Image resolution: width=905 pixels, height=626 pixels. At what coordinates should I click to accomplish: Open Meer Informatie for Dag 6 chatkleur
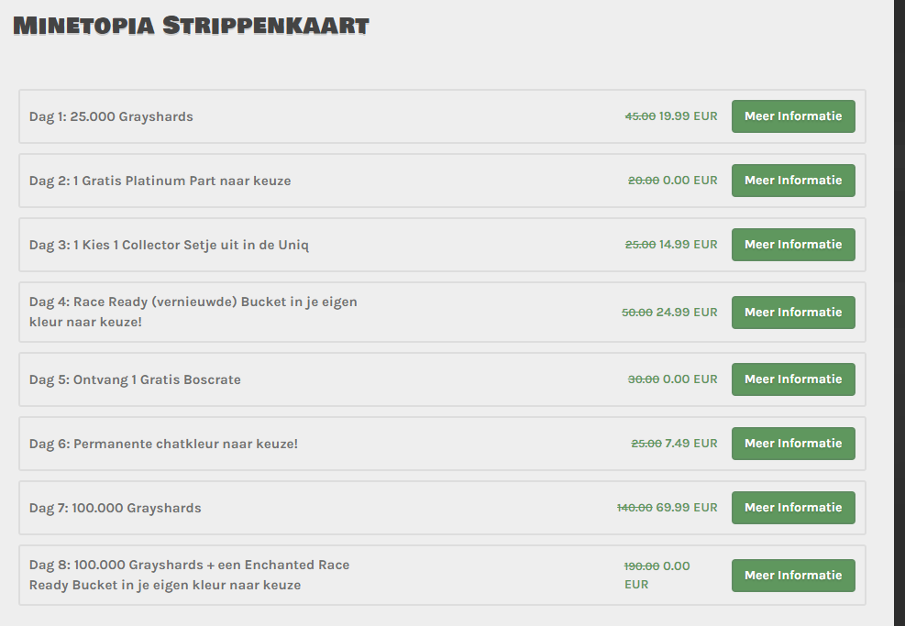(793, 444)
